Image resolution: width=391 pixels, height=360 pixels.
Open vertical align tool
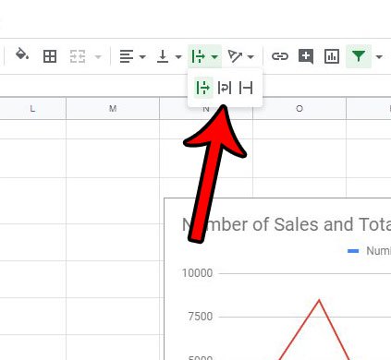click(163, 56)
